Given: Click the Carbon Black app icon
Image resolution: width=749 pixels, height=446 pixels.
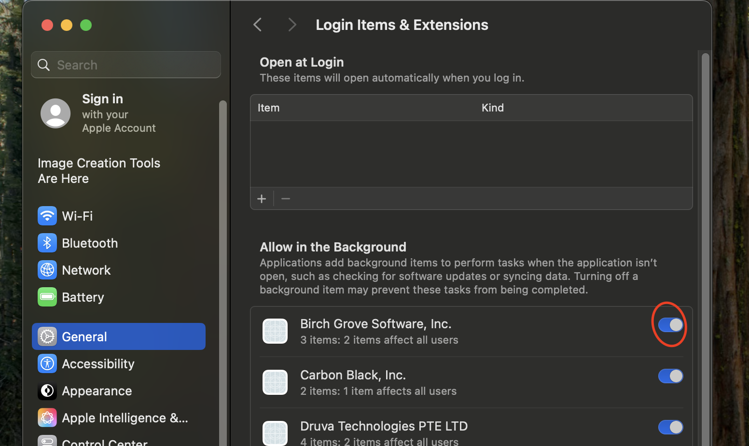Looking at the screenshot, I should tap(275, 382).
